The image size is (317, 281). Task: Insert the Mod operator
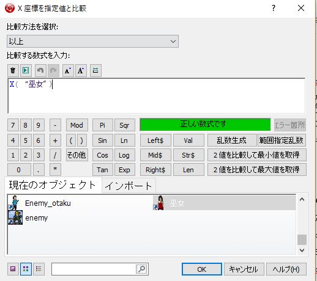tap(77, 125)
